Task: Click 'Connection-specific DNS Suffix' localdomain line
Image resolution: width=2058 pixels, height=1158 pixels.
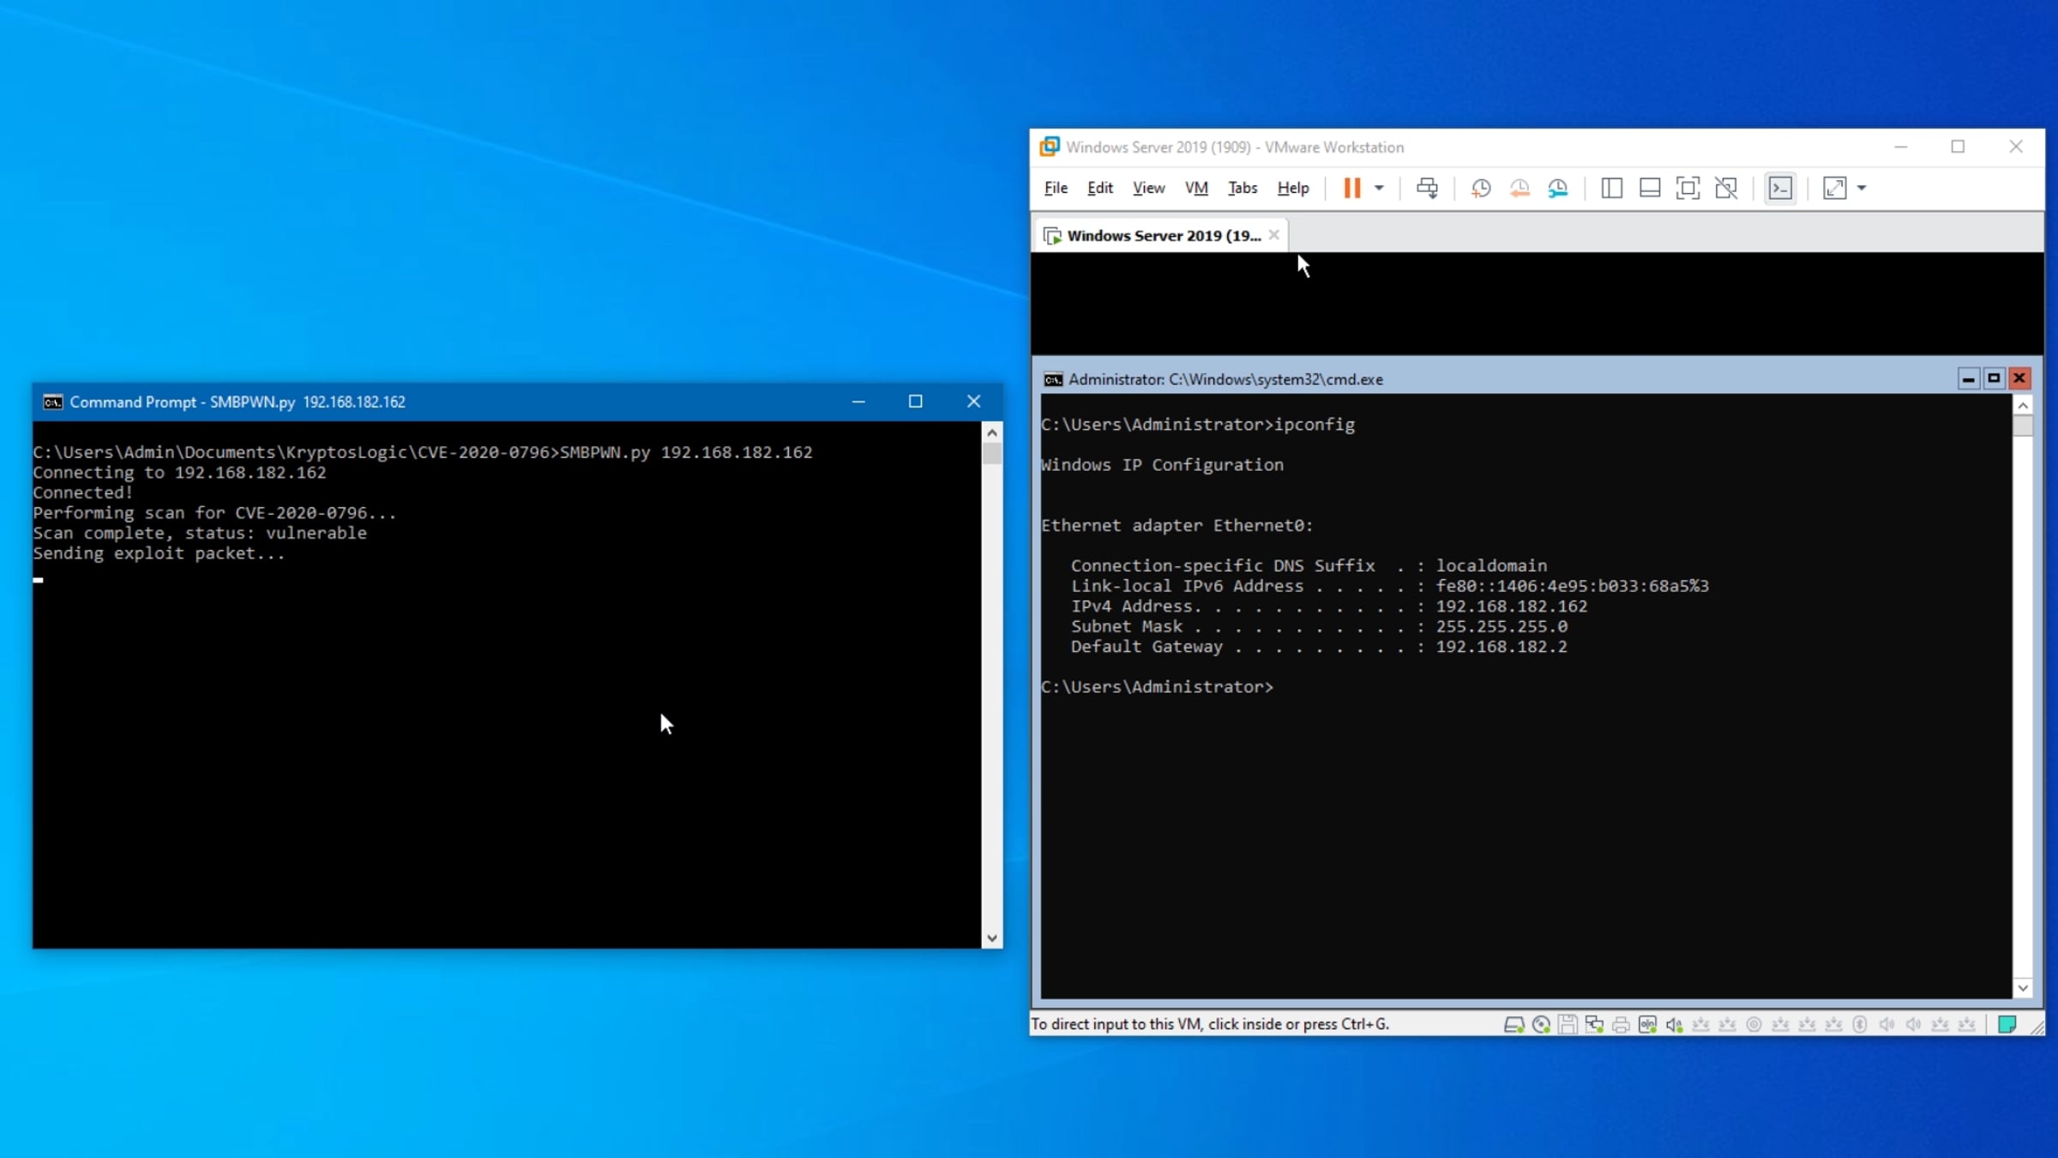Action: (x=1309, y=566)
